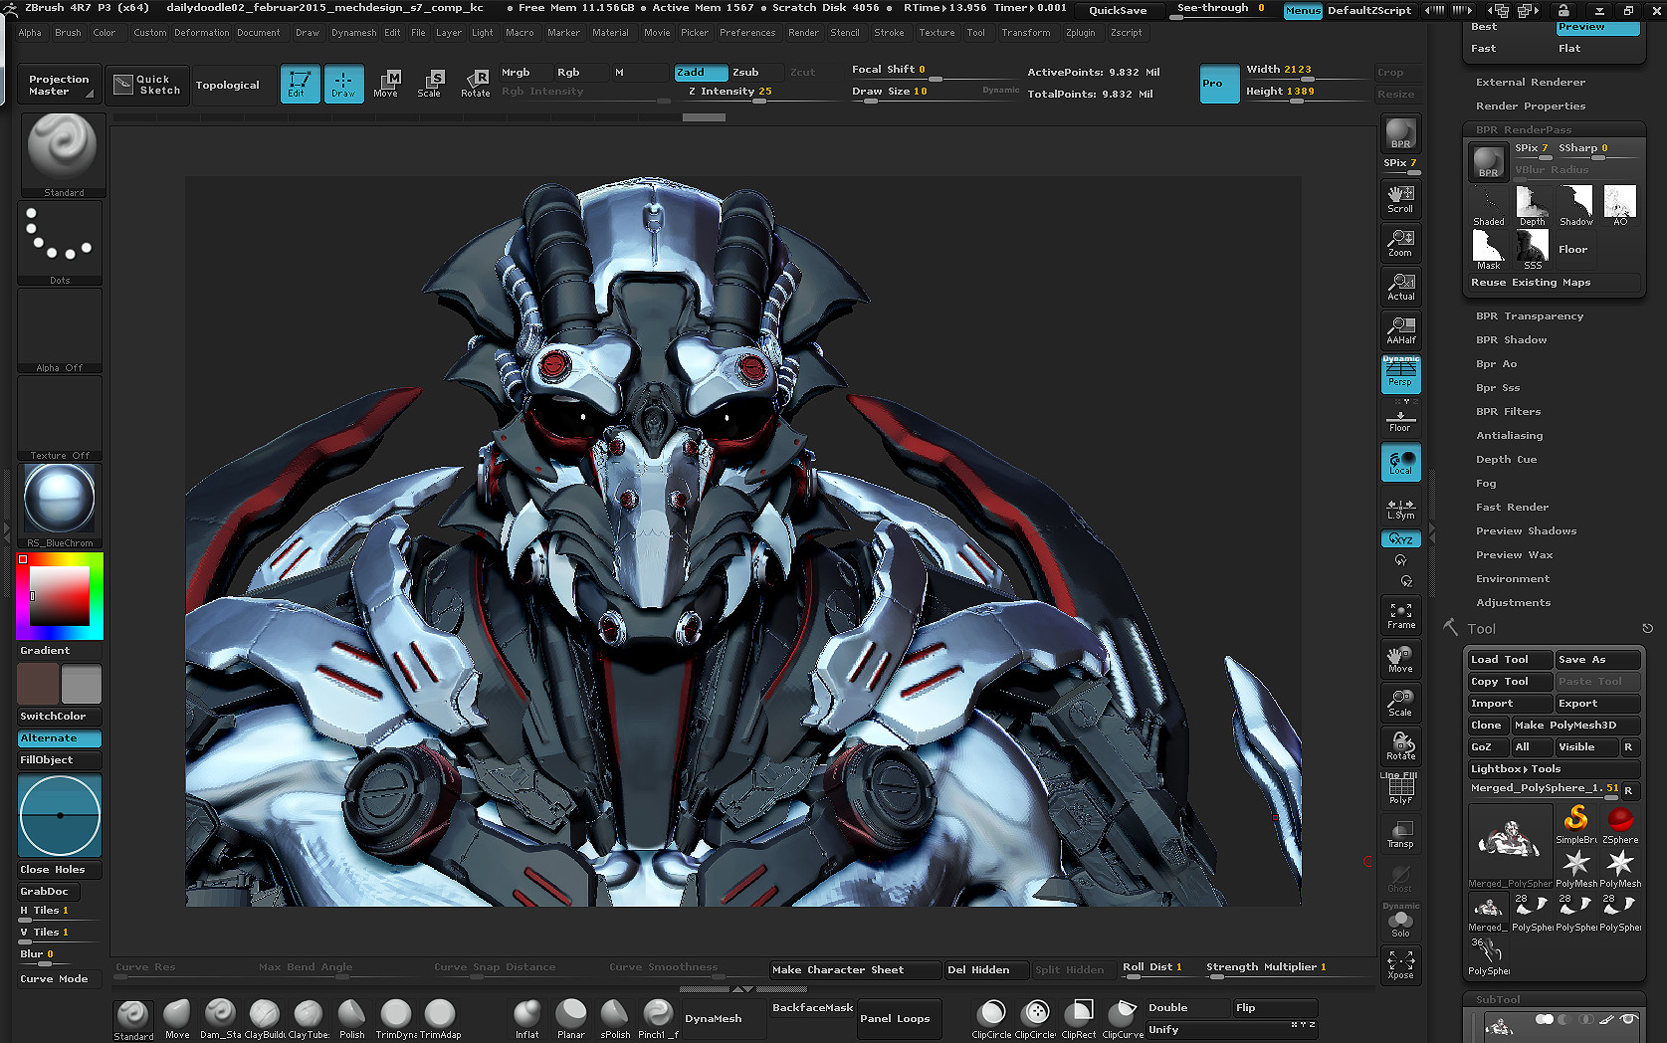Select the Rotate tool on the top shelf
Viewport: 1667px width, 1043px height.
pyautogui.click(x=476, y=84)
